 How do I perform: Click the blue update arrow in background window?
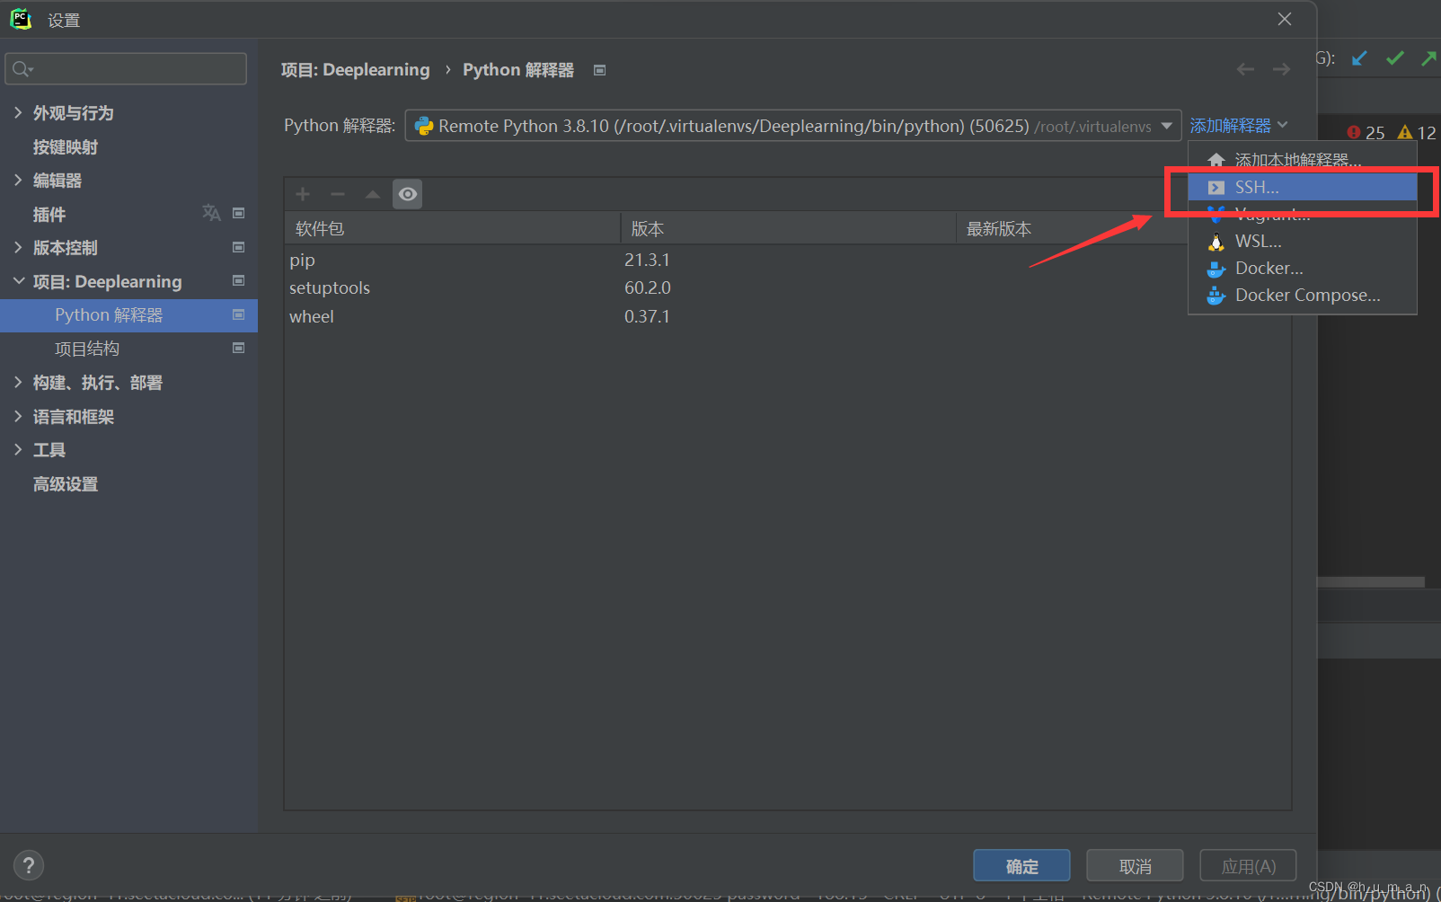(x=1359, y=58)
